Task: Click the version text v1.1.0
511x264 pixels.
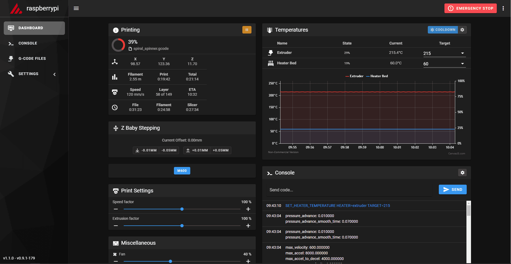Action: tap(19, 258)
